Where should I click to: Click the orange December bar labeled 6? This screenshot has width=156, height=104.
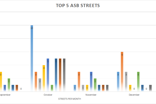click(x=122, y=71)
